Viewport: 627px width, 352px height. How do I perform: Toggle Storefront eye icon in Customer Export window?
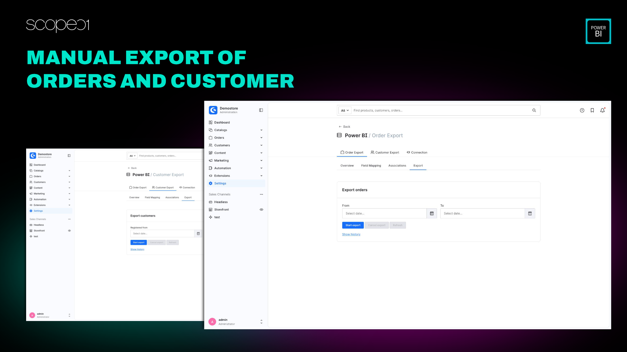tap(69, 231)
